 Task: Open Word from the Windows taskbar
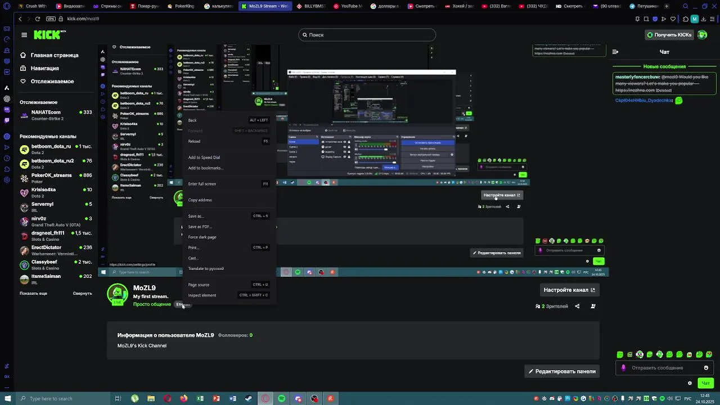(x=232, y=398)
